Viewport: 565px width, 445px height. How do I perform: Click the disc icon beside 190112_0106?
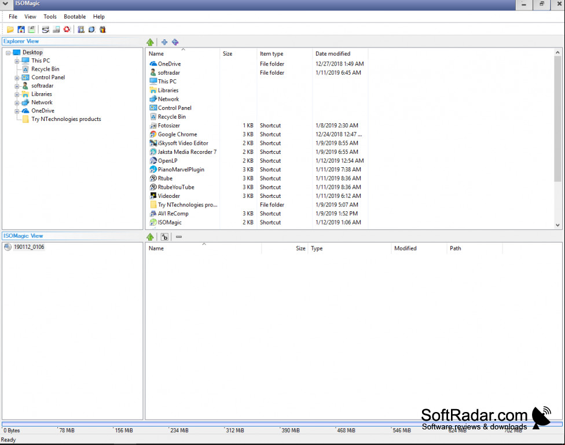[8, 247]
